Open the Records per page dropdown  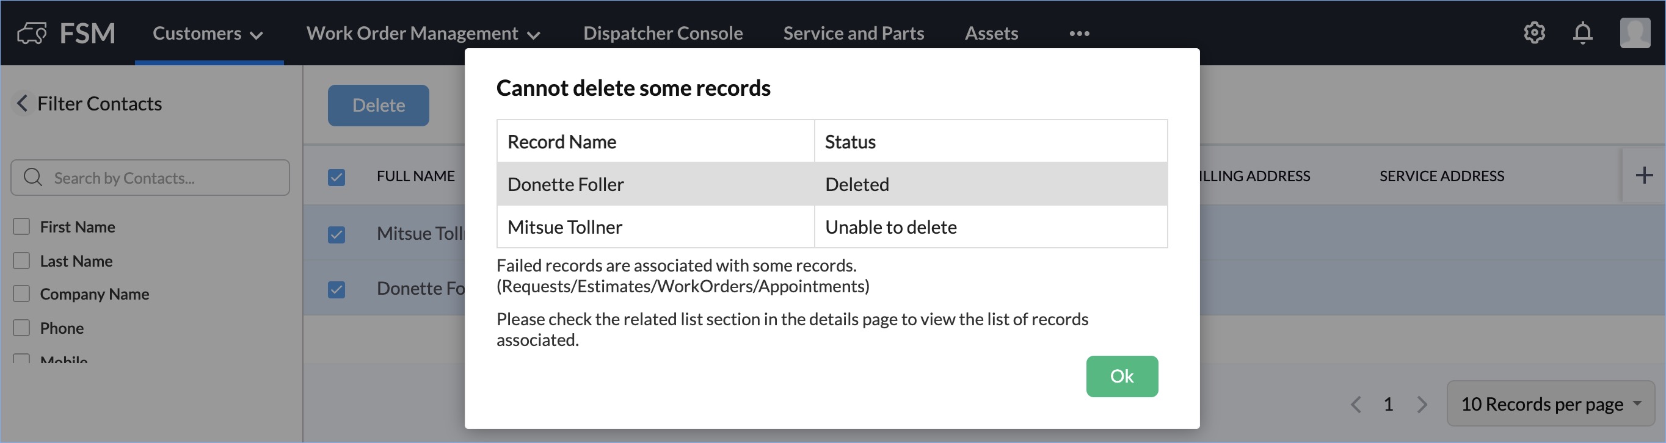[1550, 405]
